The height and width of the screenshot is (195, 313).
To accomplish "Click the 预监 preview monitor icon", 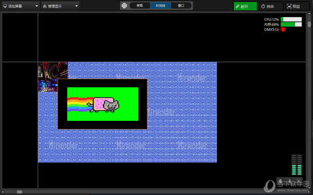I will 289,6.
